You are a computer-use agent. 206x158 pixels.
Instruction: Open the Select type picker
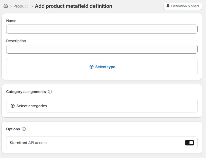click(102, 67)
